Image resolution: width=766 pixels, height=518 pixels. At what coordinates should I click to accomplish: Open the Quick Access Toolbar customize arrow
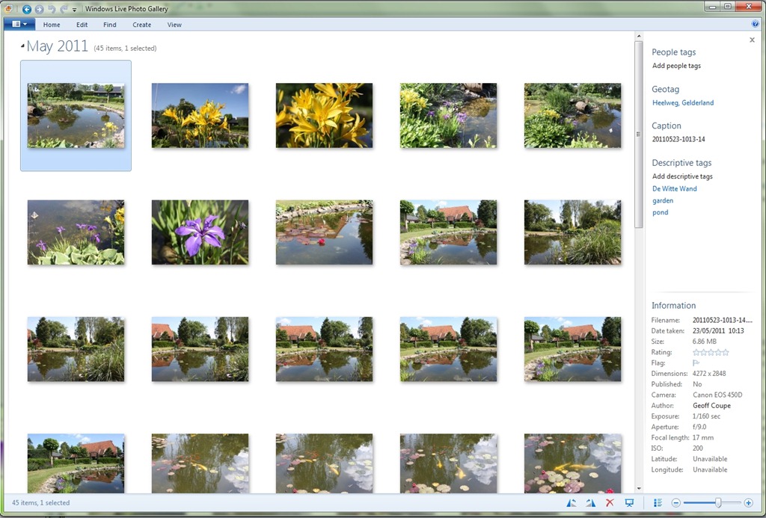pyautogui.click(x=75, y=10)
